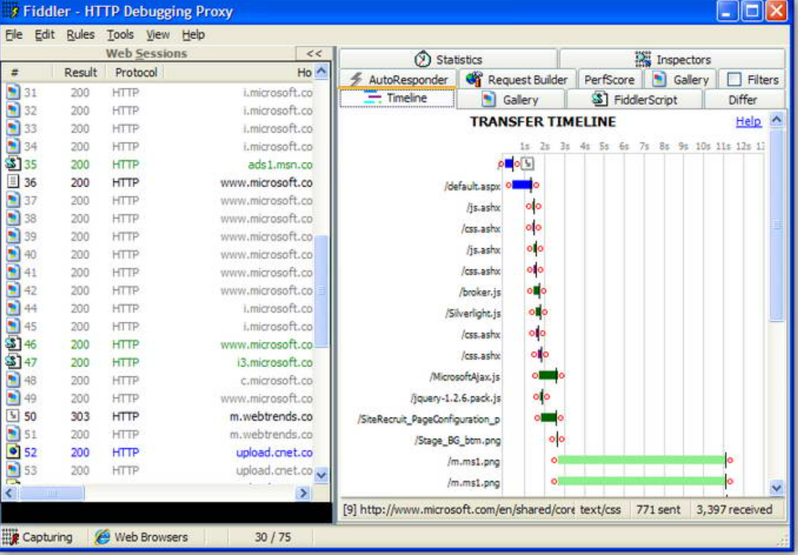Click the document icon of session 36
This screenshot has width=798, height=555.
[x=13, y=182]
